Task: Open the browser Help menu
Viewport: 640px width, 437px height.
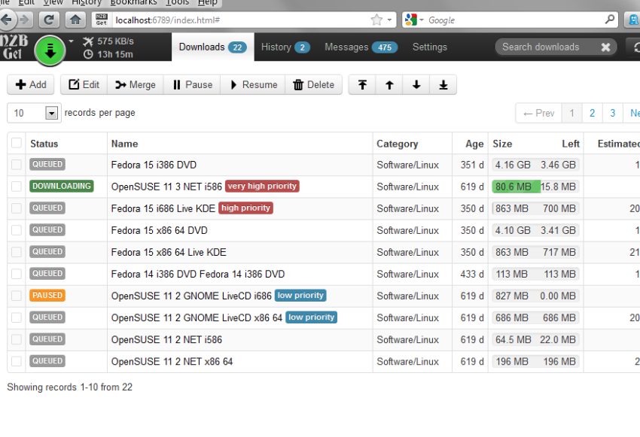Action: point(207,2)
